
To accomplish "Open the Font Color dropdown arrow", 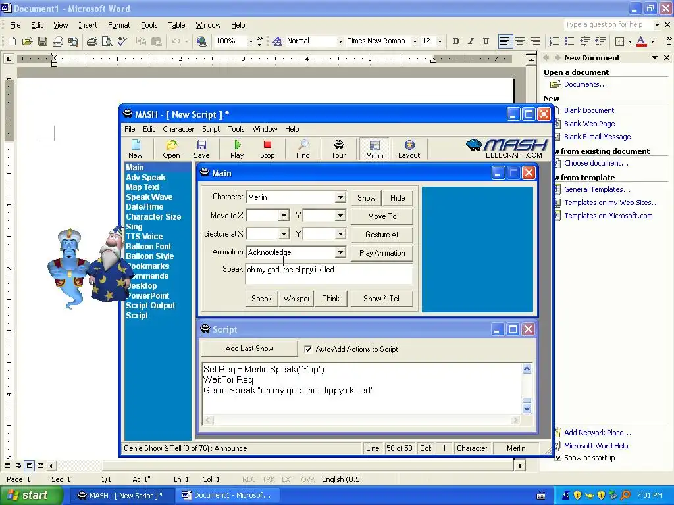I will pos(652,41).
